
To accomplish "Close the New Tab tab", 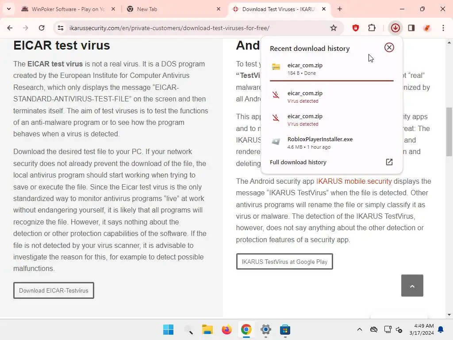I will (x=219, y=9).
